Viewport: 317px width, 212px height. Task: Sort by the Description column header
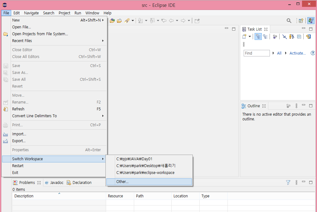pyautogui.click(x=59, y=196)
